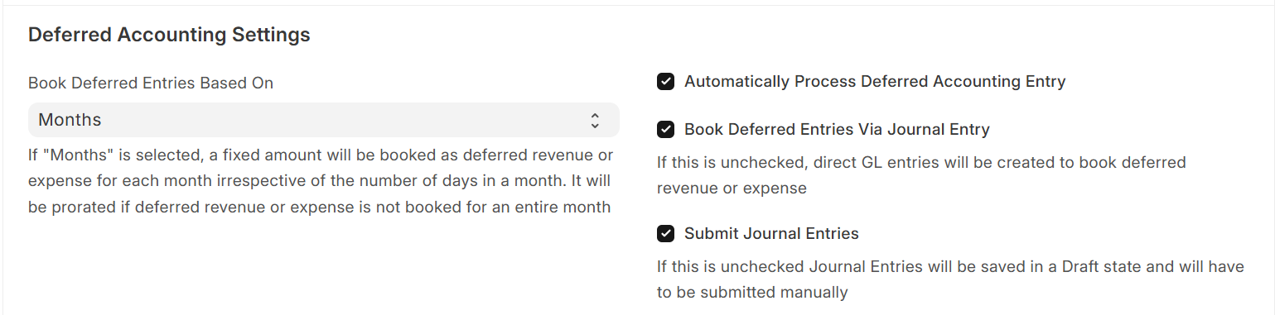This screenshot has height=315, width=1275.
Task: Click the up-down chevron icon in Months select
Action: (x=595, y=120)
